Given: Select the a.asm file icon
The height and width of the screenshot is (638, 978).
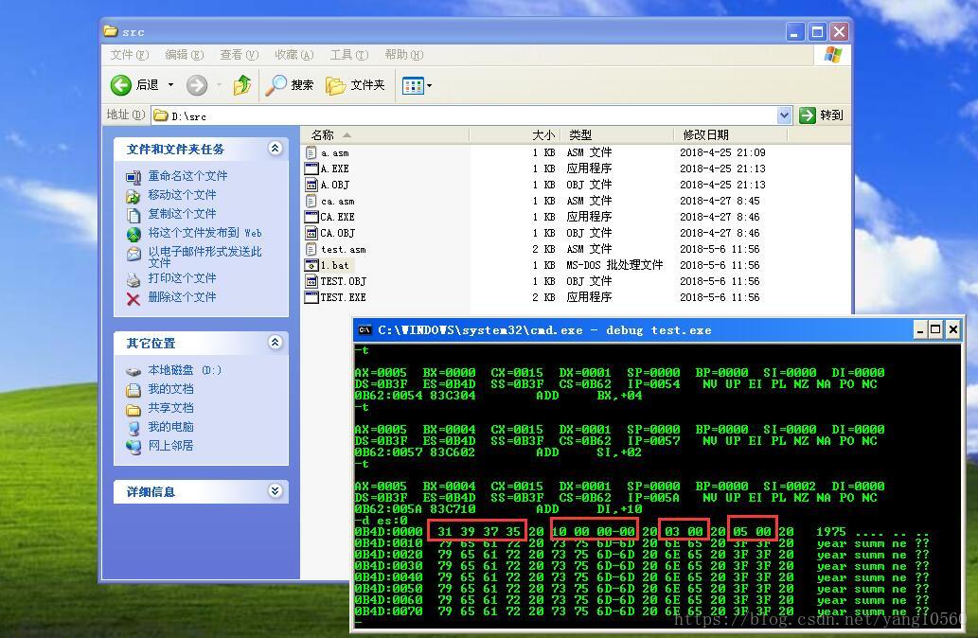Looking at the screenshot, I should 311,152.
